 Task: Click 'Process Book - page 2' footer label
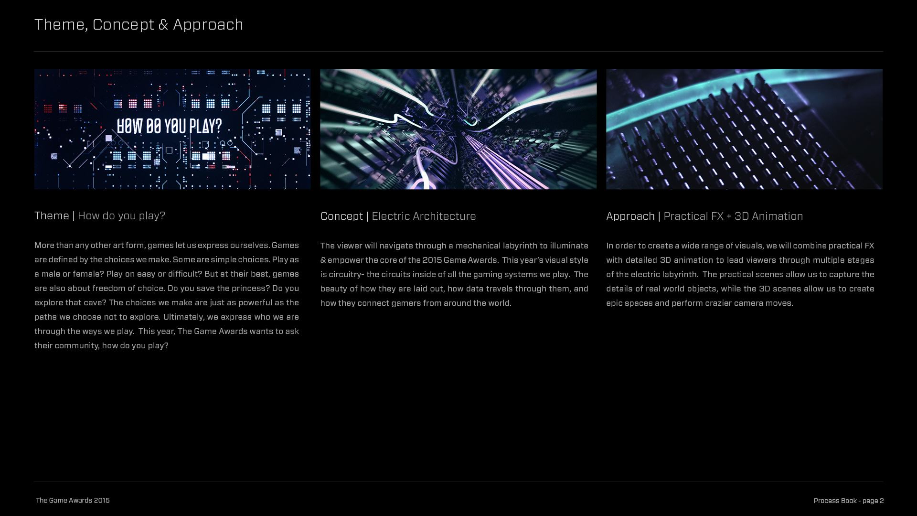click(849, 501)
